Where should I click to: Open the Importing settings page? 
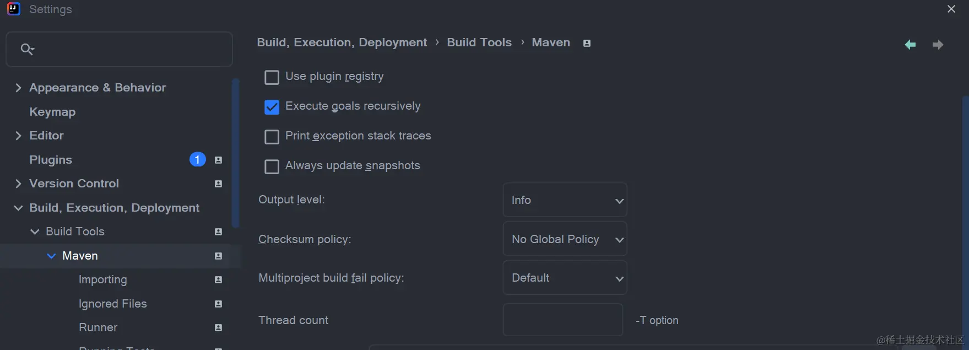102,279
